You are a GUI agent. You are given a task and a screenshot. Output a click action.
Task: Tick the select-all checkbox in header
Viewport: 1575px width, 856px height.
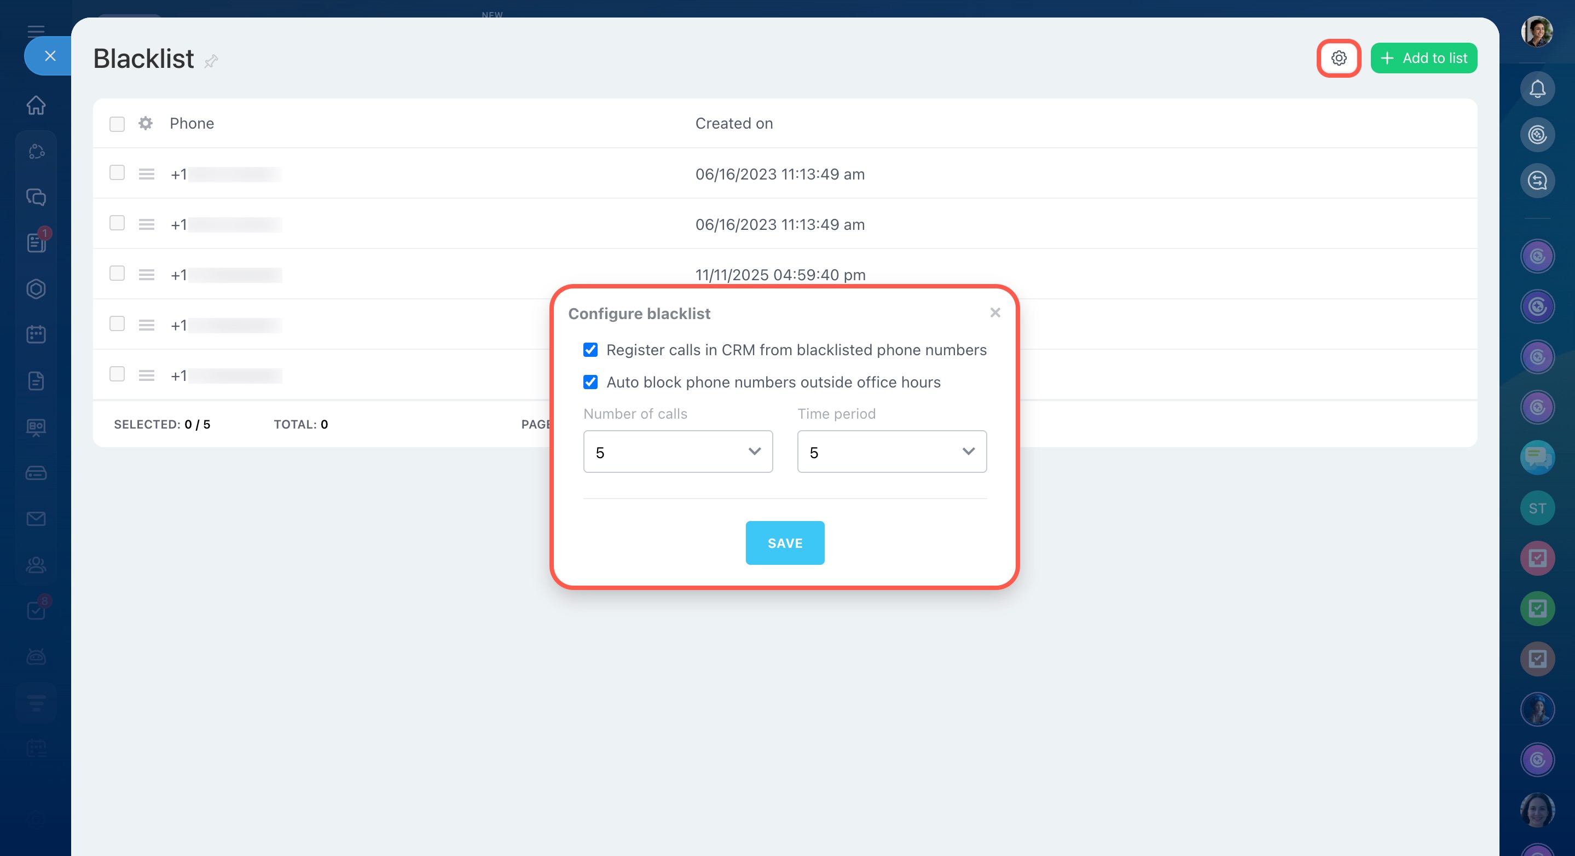click(117, 124)
